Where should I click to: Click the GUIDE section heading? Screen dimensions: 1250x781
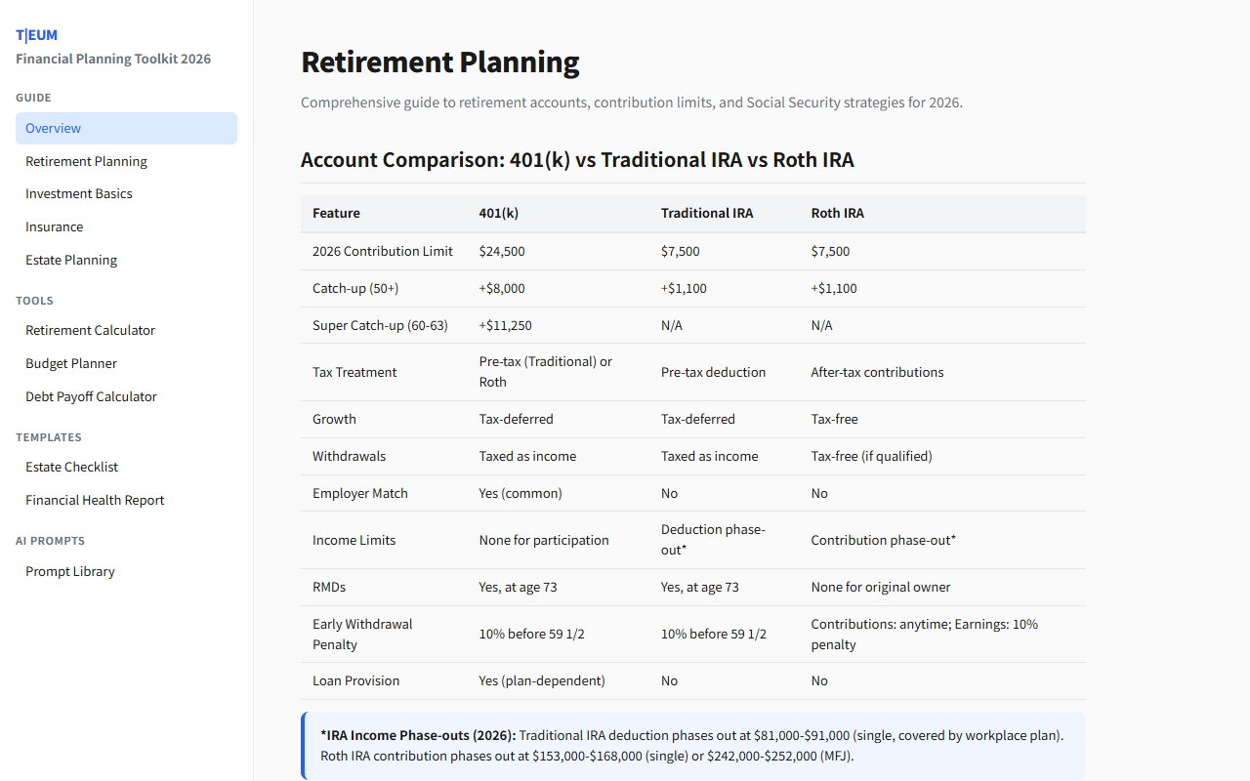[x=33, y=98]
